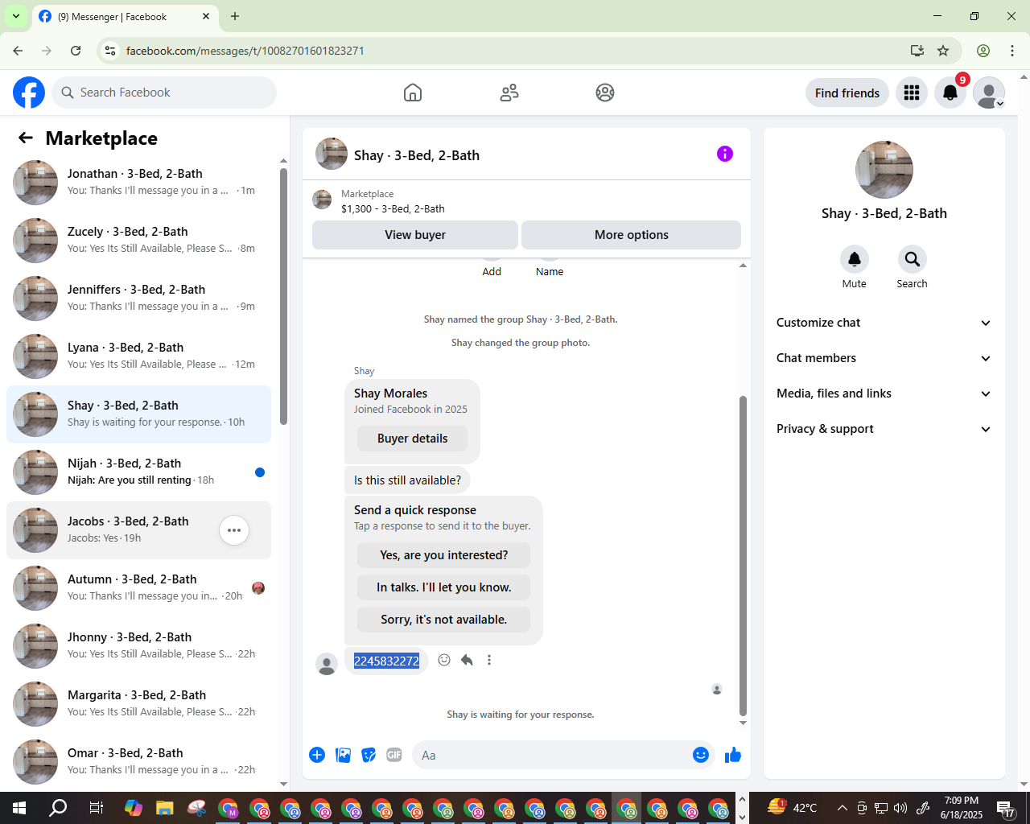Image resolution: width=1030 pixels, height=824 pixels.
Task: Open the Jenniffers 3-Bed, 2-Bath conversation
Action: (138, 299)
